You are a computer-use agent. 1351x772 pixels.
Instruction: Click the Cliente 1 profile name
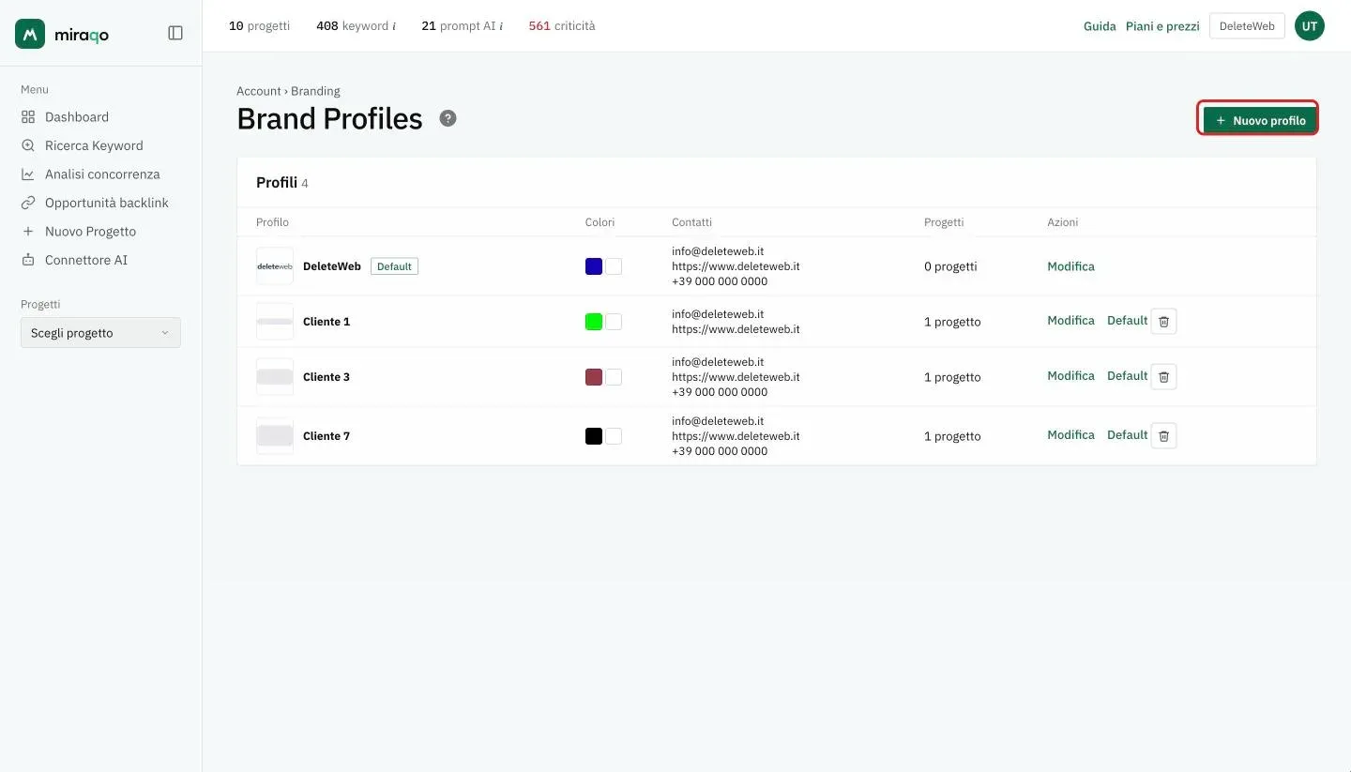[x=326, y=322]
